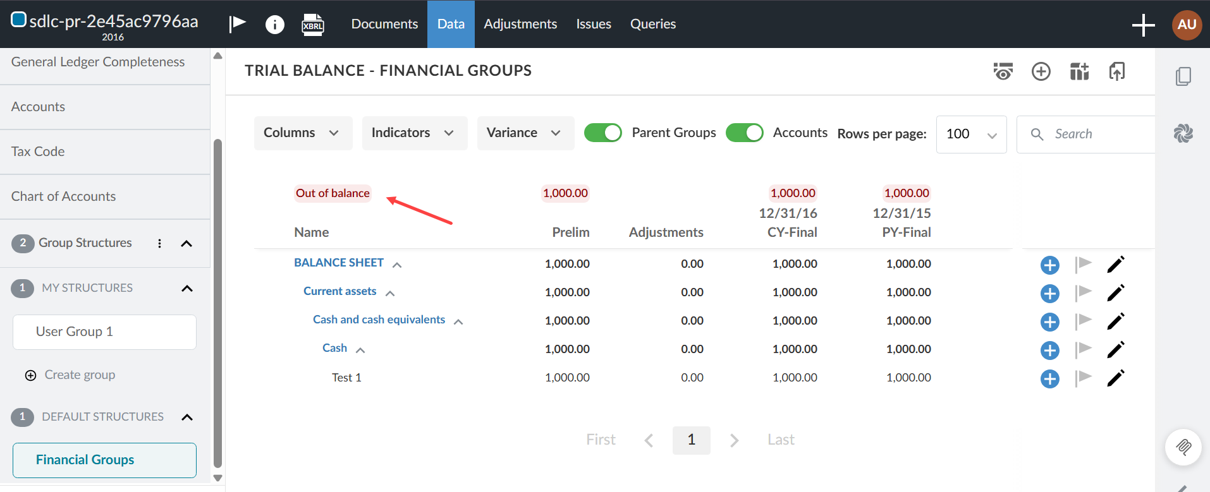1210x492 pixels.
Task: Edit the BALANCE SHEET row with pencil
Action: pyautogui.click(x=1116, y=265)
